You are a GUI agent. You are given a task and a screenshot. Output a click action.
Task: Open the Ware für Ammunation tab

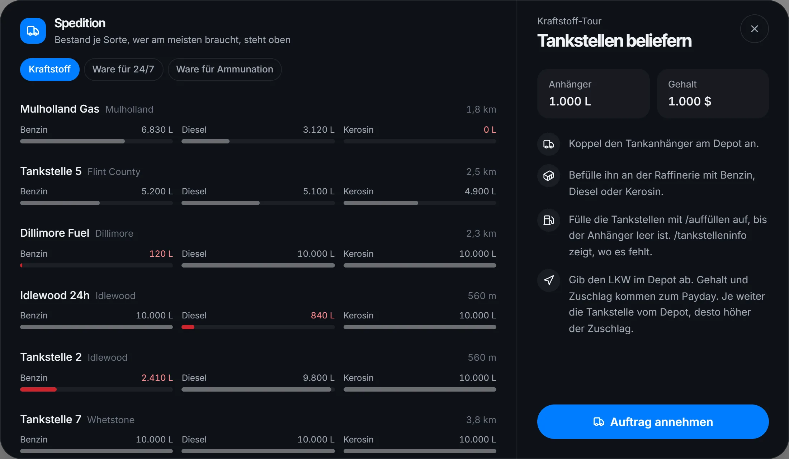tap(225, 69)
